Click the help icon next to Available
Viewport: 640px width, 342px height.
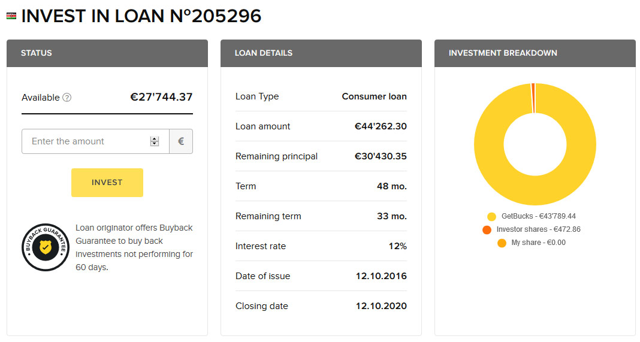tap(67, 98)
